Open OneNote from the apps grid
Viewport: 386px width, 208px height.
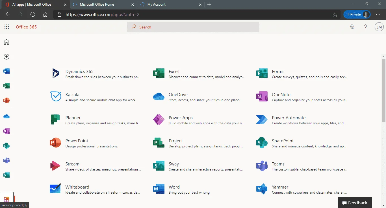click(262, 96)
